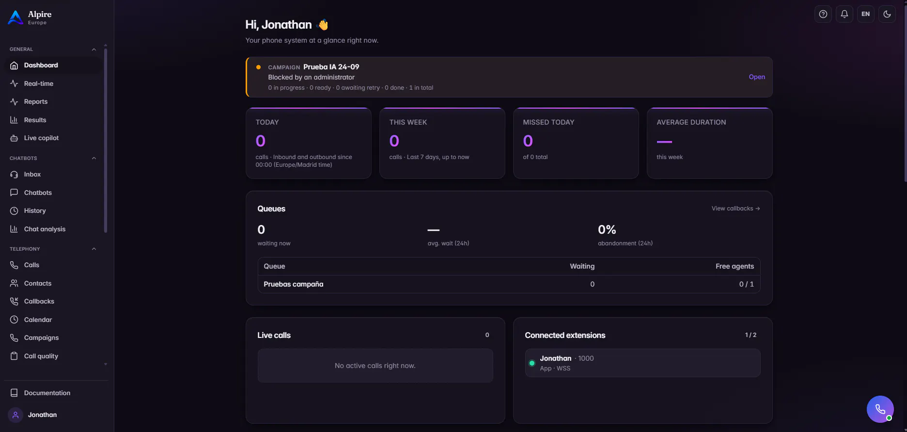
Task: Click the Calls phone icon
Action: coord(14,265)
